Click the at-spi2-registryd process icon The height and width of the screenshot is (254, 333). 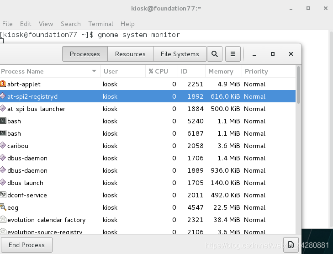click(x=3, y=96)
